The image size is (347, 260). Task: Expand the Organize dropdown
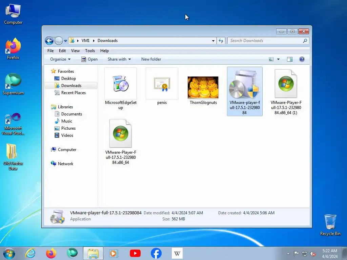(x=60, y=59)
